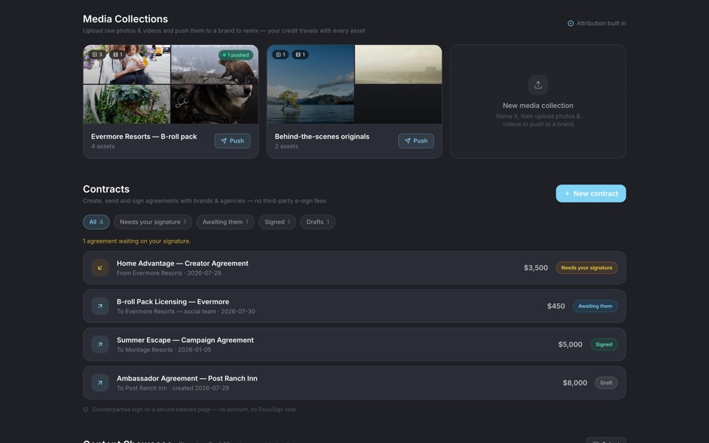Screen dimensions: 709x443
Task: Click the outgoing arrow icon on Ambassador Agreement
Action: click(100, 383)
